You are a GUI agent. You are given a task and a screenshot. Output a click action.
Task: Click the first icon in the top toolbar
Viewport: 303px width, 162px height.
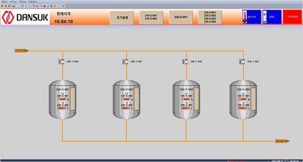point(2,6)
